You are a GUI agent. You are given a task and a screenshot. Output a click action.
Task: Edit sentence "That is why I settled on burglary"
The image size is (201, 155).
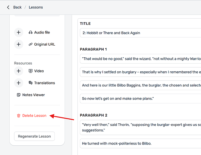pos(140,72)
